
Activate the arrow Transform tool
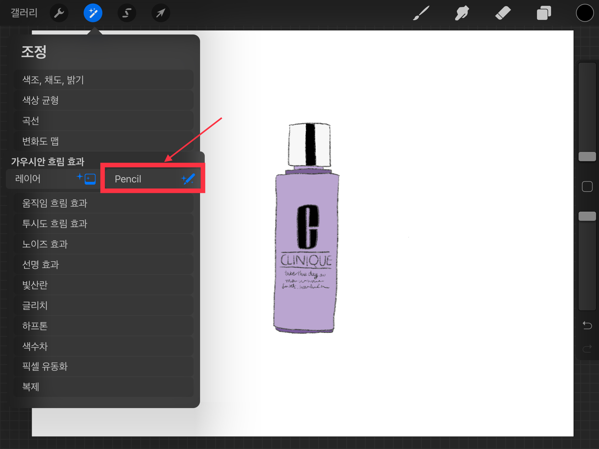[161, 13]
